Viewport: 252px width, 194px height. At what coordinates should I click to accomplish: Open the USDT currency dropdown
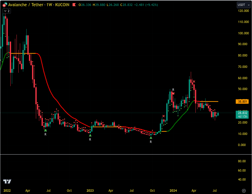(x=244, y=5)
